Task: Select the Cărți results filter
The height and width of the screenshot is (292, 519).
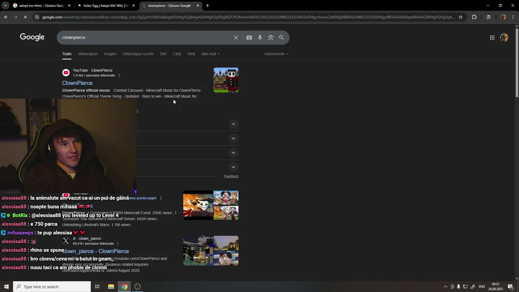Action: [177, 54]
